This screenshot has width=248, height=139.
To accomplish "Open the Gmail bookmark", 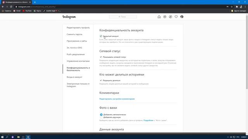I will pyautogui.click(x=17, y=11).
